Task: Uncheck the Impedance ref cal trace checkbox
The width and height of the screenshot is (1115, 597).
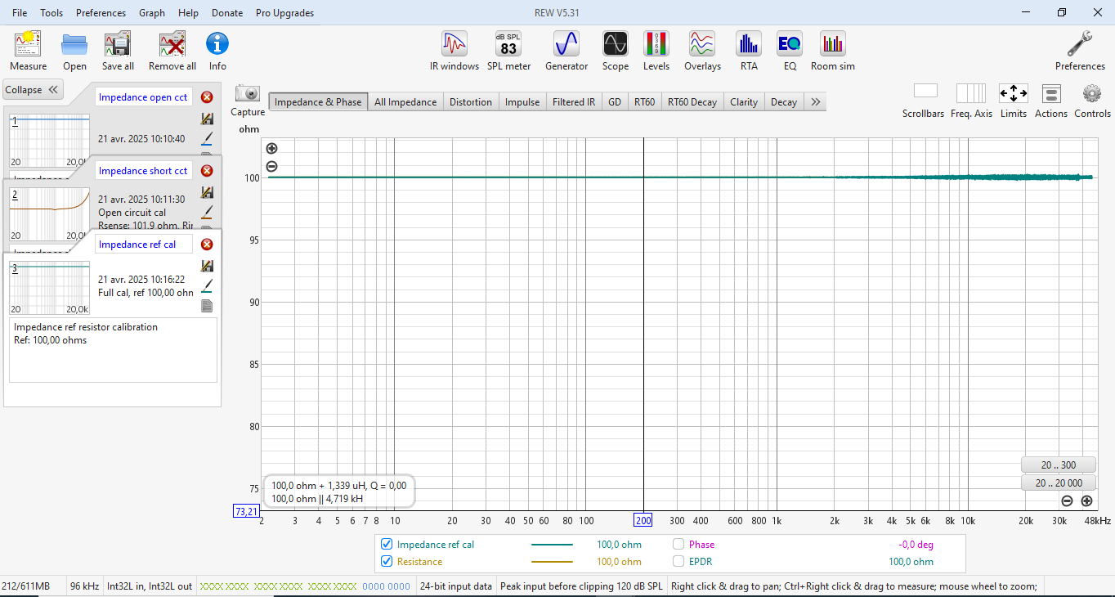Action: pyautogui.click(x=387, y=544)
